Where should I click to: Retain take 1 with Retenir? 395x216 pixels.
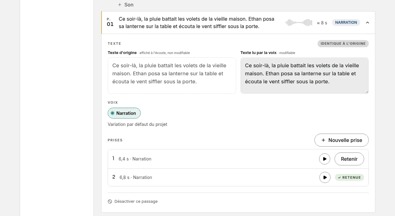coord(349,159)
